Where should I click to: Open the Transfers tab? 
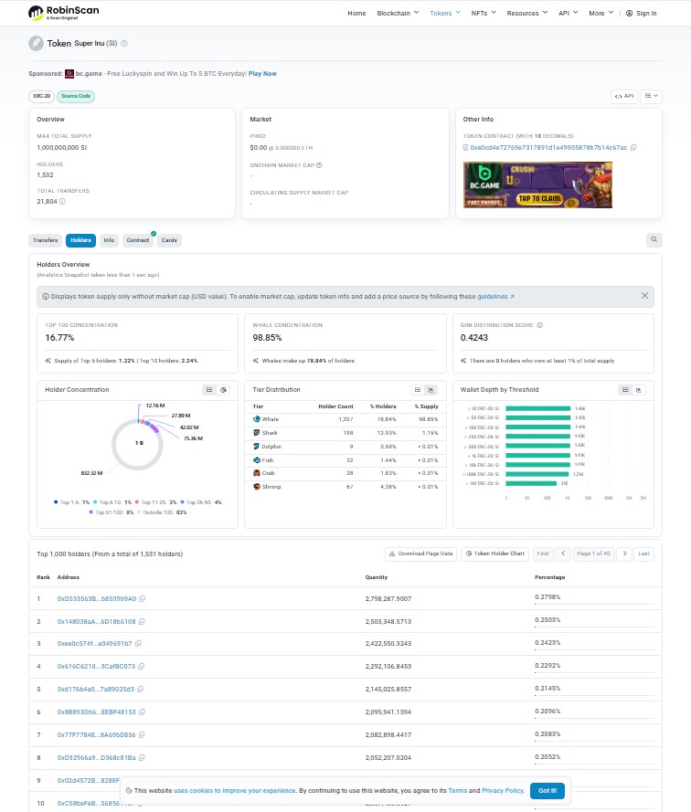(x=45, y=240)
